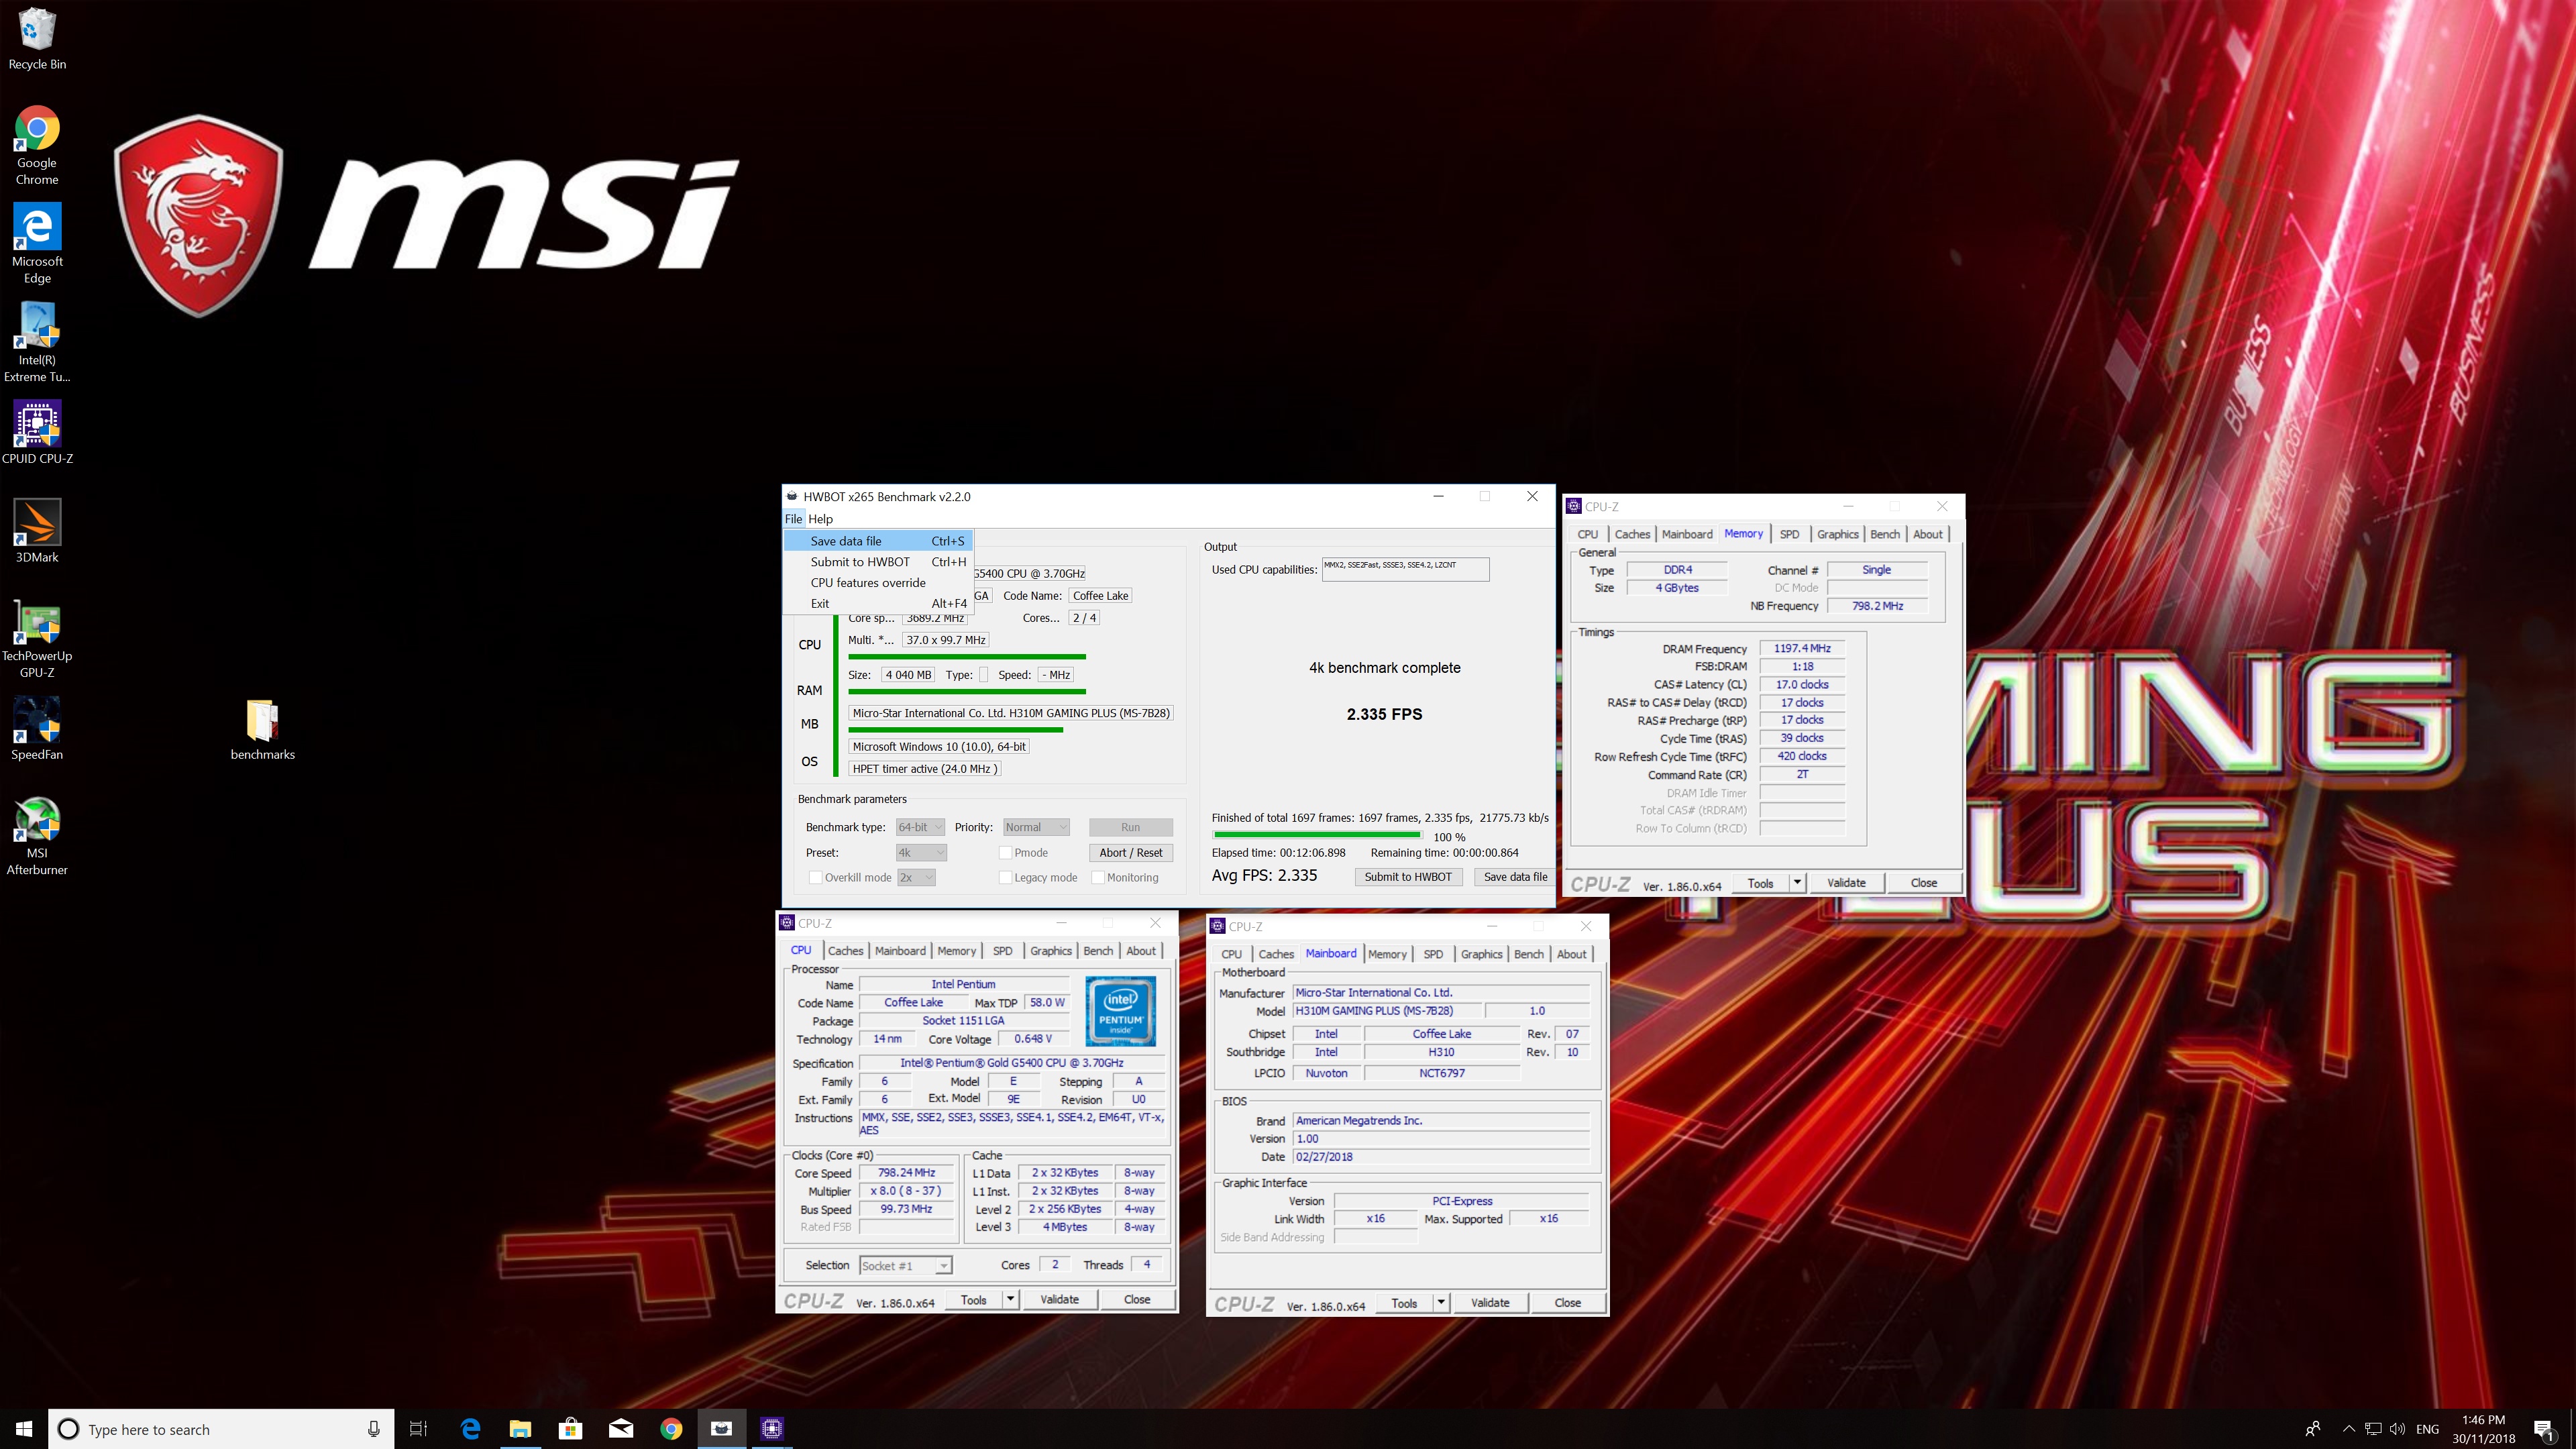Image resolution: width=2576 pixels, height=1449 pixels.
Task: Show hidden tray icons chevron
Action: point(2349,1429)
